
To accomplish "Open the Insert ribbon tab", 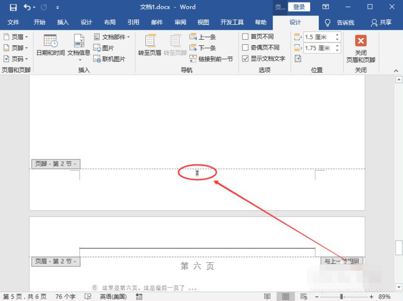I will tap(63, 22).
